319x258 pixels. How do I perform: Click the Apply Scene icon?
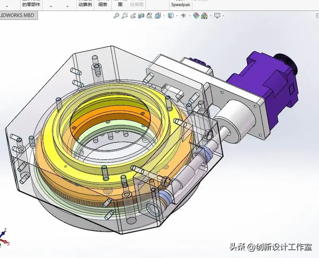point(204,16)
